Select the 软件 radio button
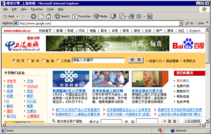The width and height of the screenshot is (211, 134). click(x=29, y=61)
